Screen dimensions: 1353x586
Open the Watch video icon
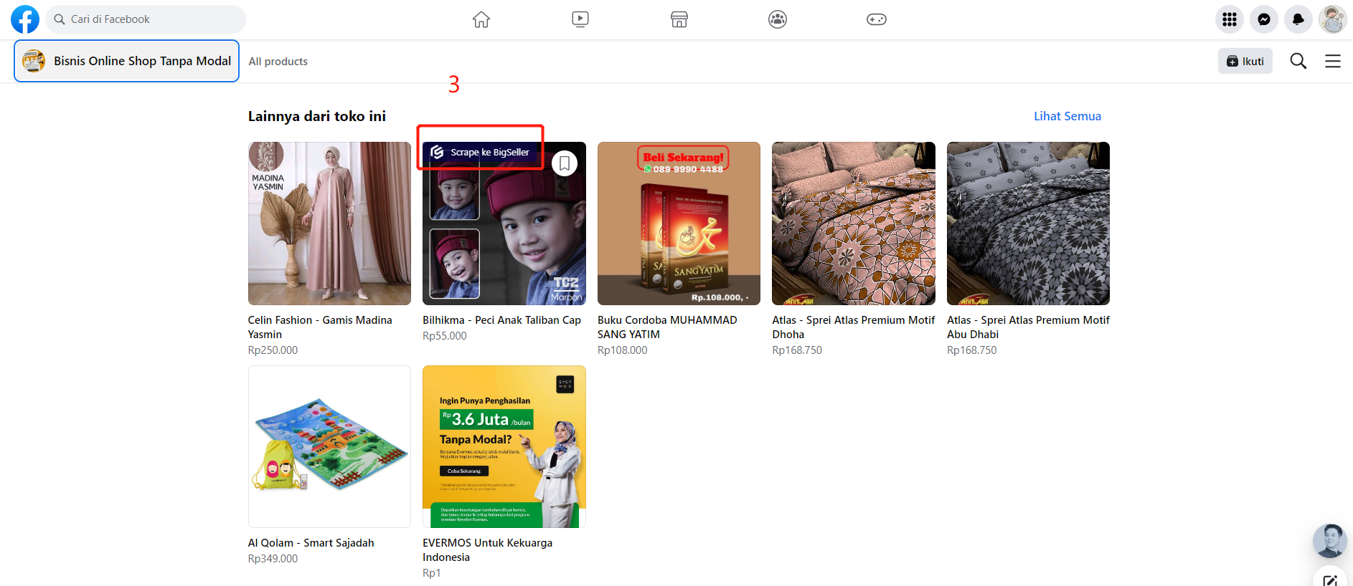580,19
